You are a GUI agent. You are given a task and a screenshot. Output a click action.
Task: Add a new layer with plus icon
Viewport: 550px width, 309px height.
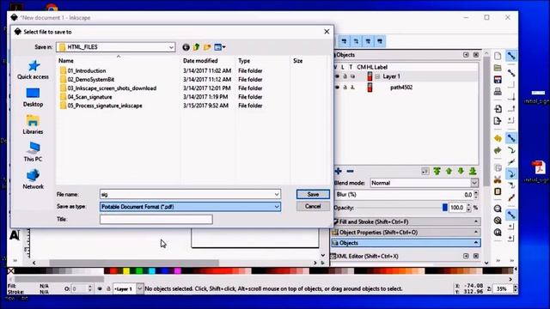pyautogui.click(x=338, y=171)
